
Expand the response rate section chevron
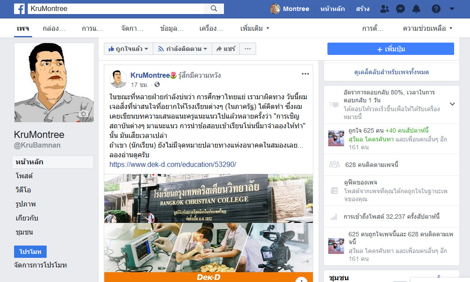(452, 104)
